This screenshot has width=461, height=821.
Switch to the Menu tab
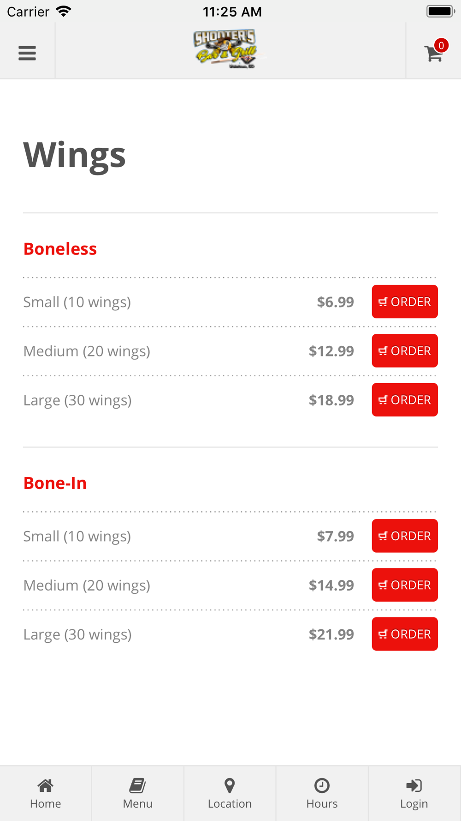(137, 793)
